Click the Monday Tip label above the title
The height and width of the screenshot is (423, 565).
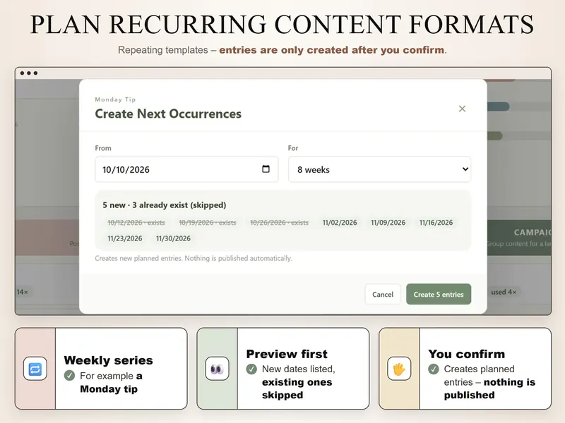click(x=115, y=99)
